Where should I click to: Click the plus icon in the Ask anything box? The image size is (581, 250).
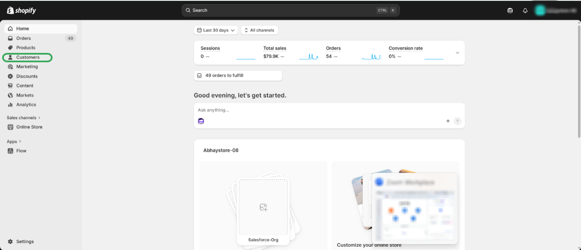(448, 121)
